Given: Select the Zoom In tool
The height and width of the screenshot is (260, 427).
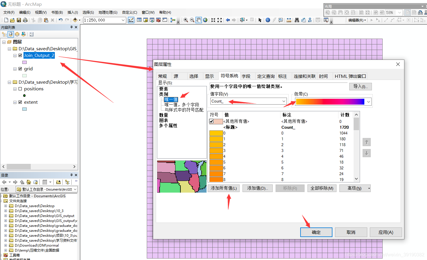Looking at the screenshot, I should point(186,20).
